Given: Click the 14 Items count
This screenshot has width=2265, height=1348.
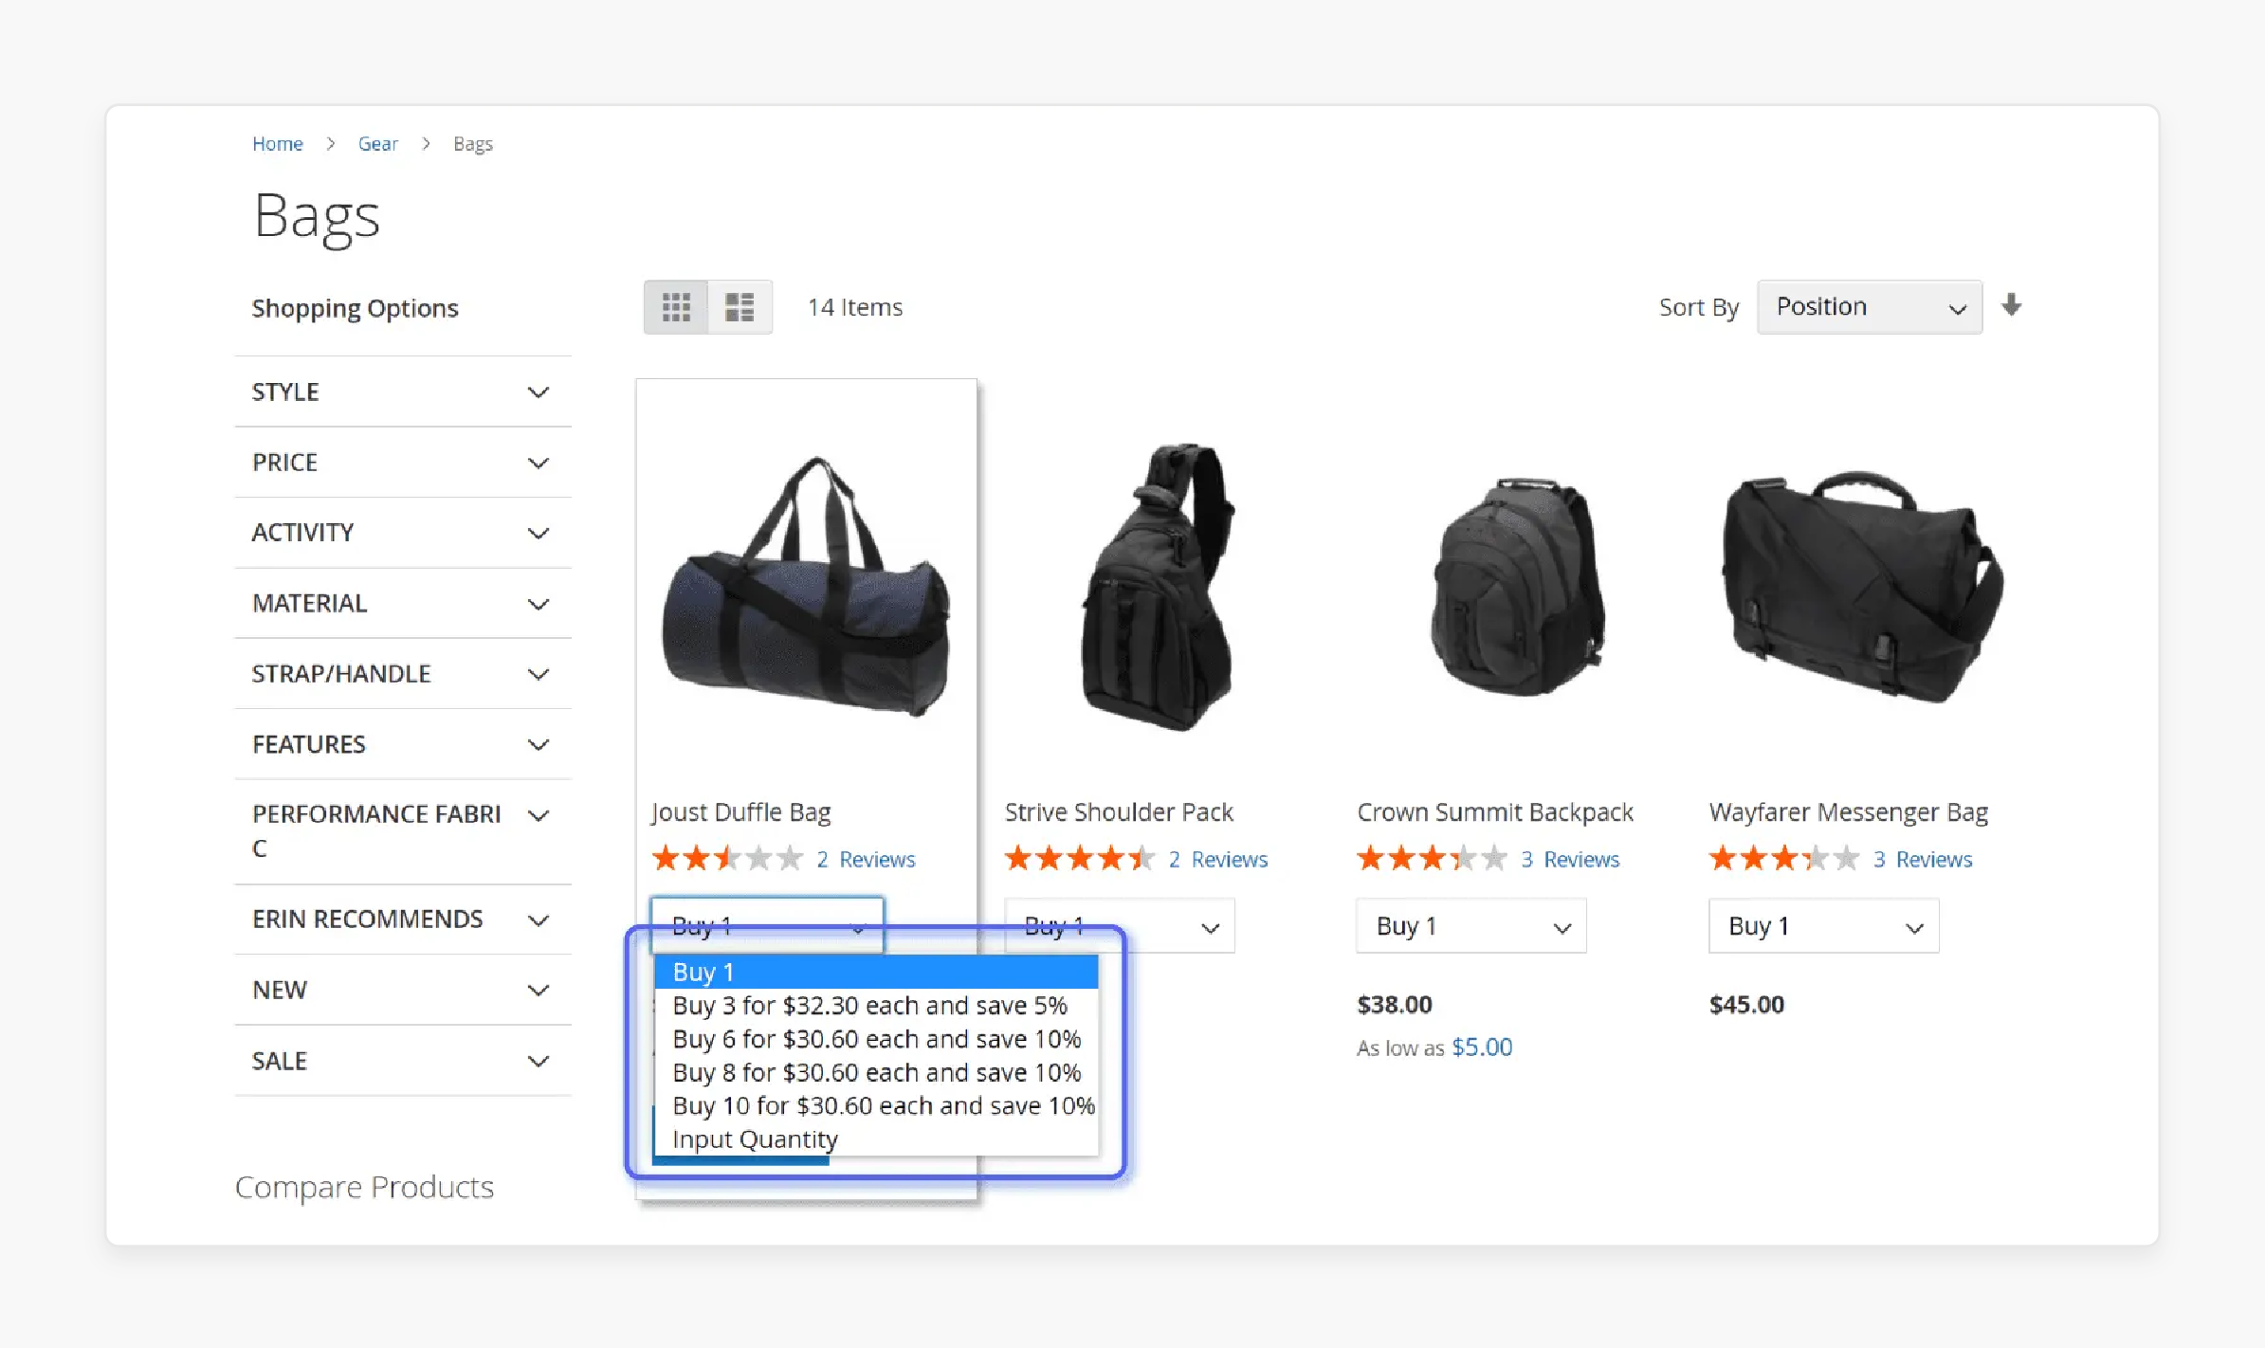Looking at the screenshot, I should [x=855, y=307].
